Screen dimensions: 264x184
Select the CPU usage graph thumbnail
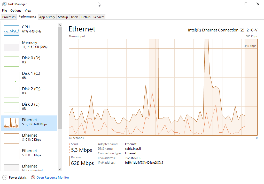pyautogui.click(x=12, y=30)
